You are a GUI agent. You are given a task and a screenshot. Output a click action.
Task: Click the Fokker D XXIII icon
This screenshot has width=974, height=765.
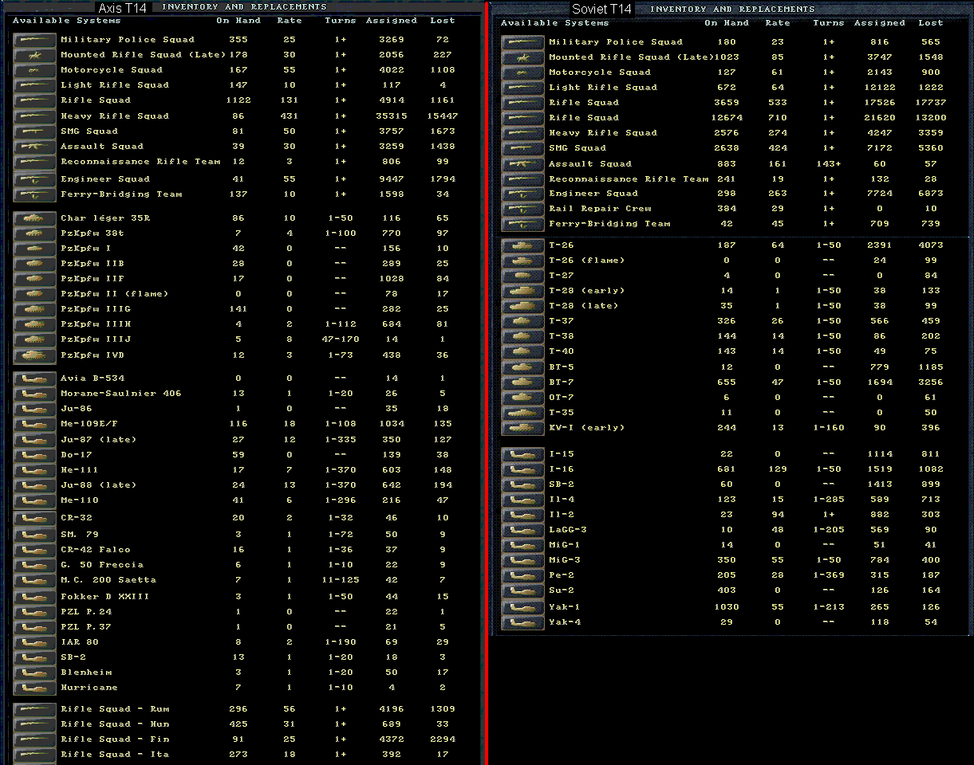[x=35, y=597]
